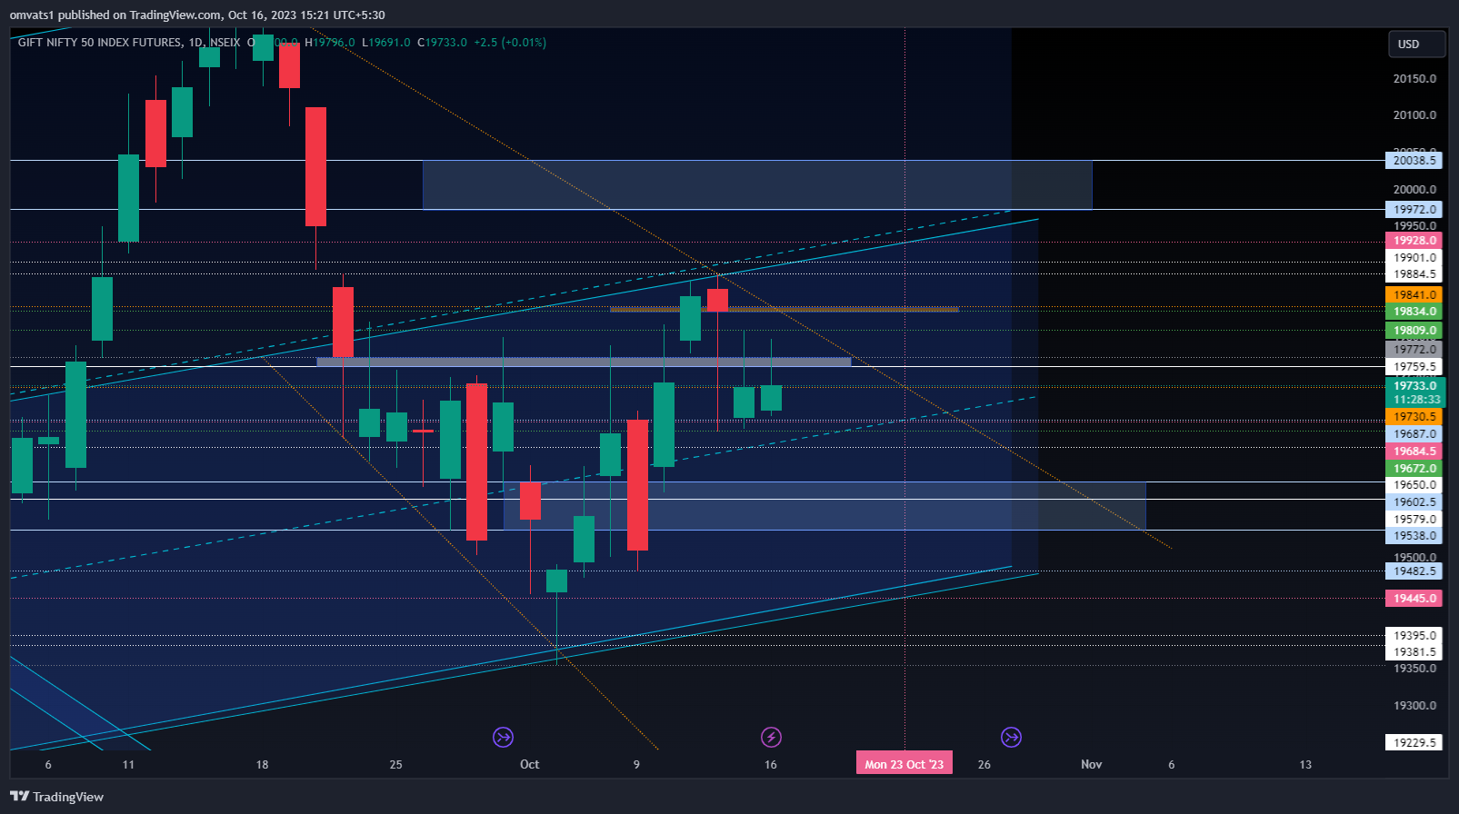Select the 19884.5 price label
This screenshot has height=814, width=1459.
[1414, 274]
